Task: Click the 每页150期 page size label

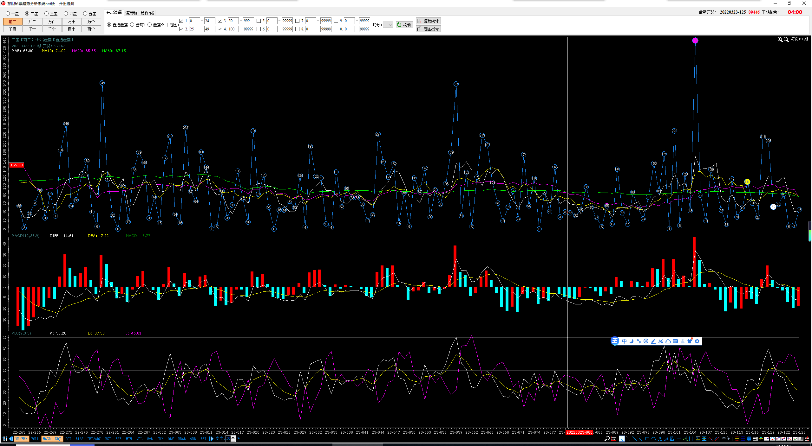Action: click(799, 39)
